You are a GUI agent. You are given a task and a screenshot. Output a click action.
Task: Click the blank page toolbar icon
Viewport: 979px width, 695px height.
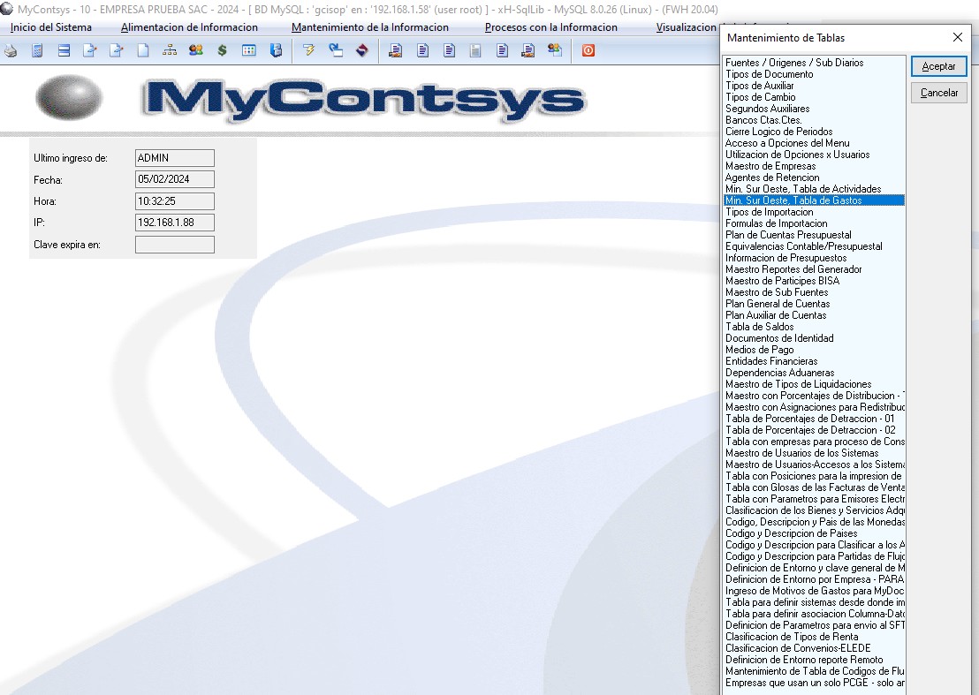143,51
